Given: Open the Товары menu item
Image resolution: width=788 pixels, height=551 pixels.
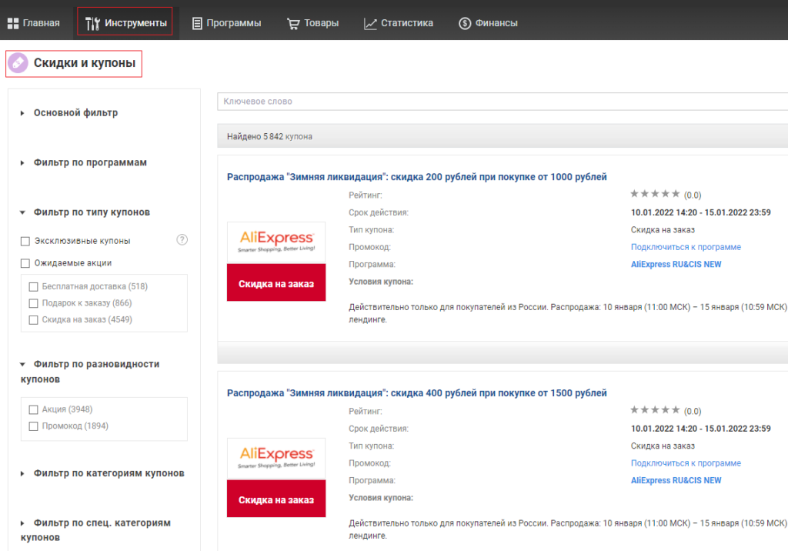Looking at the screenshot, I should (x=312, y=23).
